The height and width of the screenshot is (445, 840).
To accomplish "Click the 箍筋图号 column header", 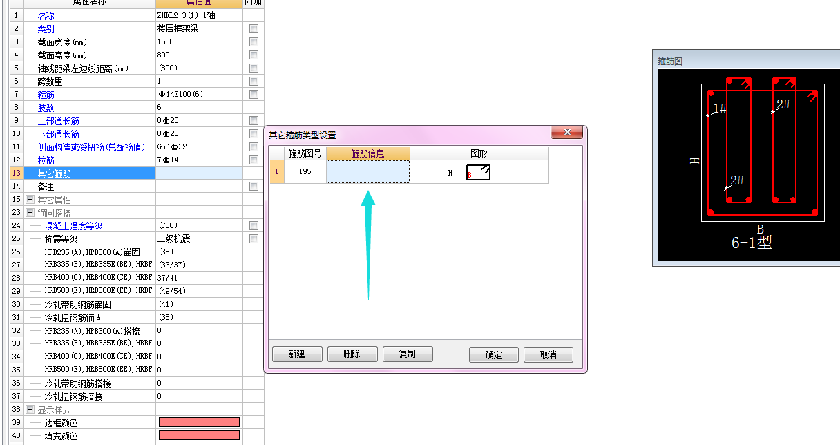I will pos(305,153).
